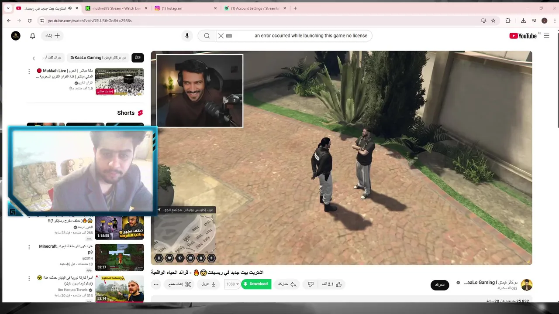Like the video (2.1 ألف)
Viewport: 559px width, 314px height.
332,284
